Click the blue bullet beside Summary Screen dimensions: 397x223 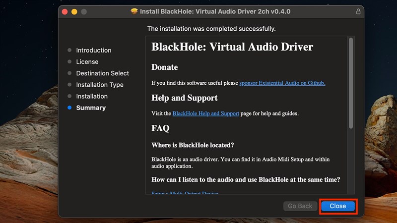coord(69,108)
